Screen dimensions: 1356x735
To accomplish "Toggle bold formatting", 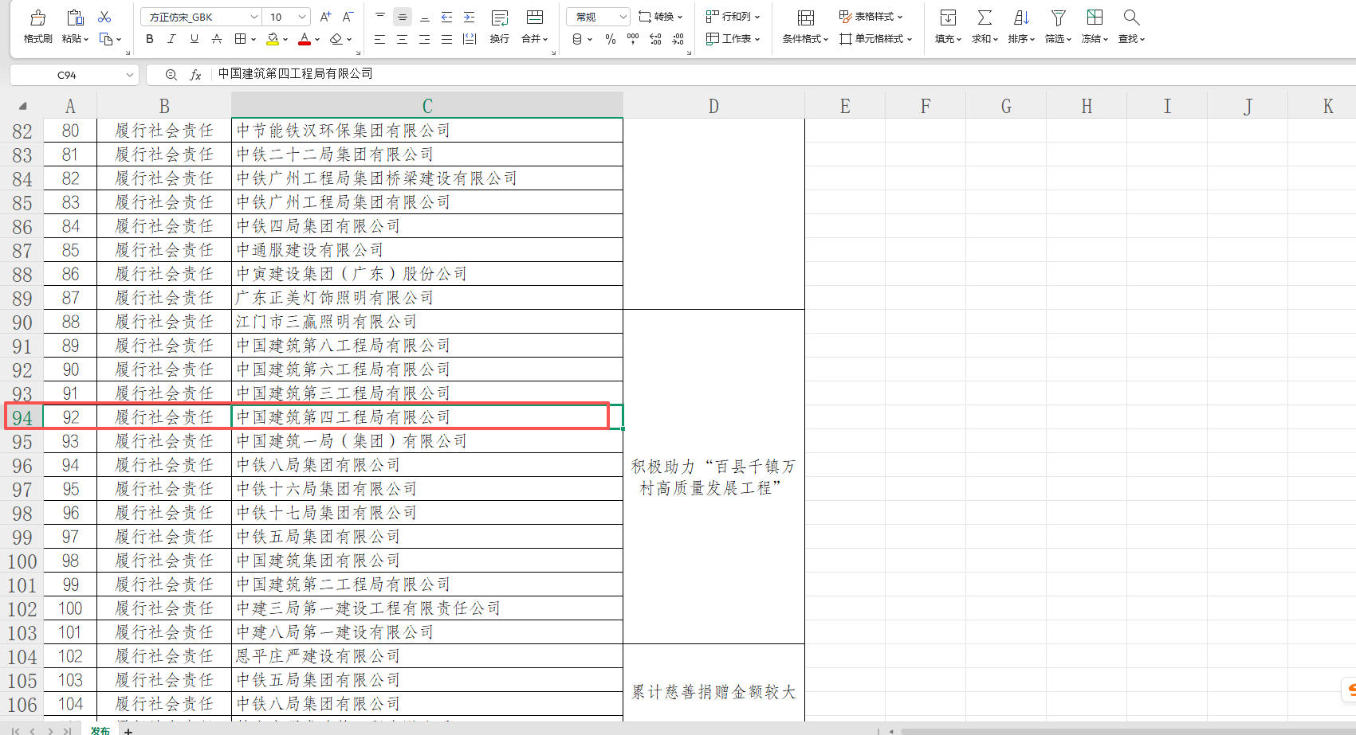I will coord(149,39).
